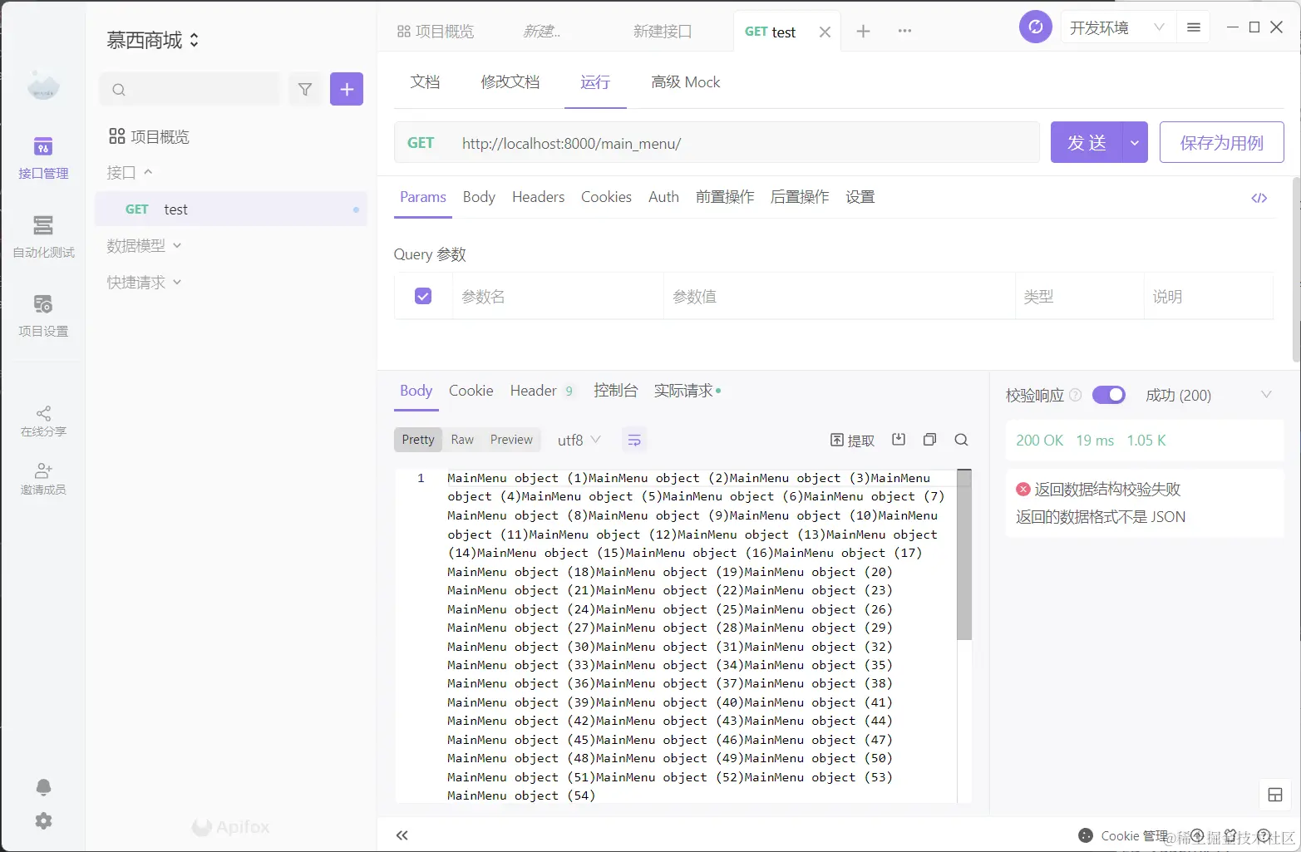Image resolution: width=1301 pixels, height=852 pixels.
Task: Open the 后置操作 tab
Action: 800,197
